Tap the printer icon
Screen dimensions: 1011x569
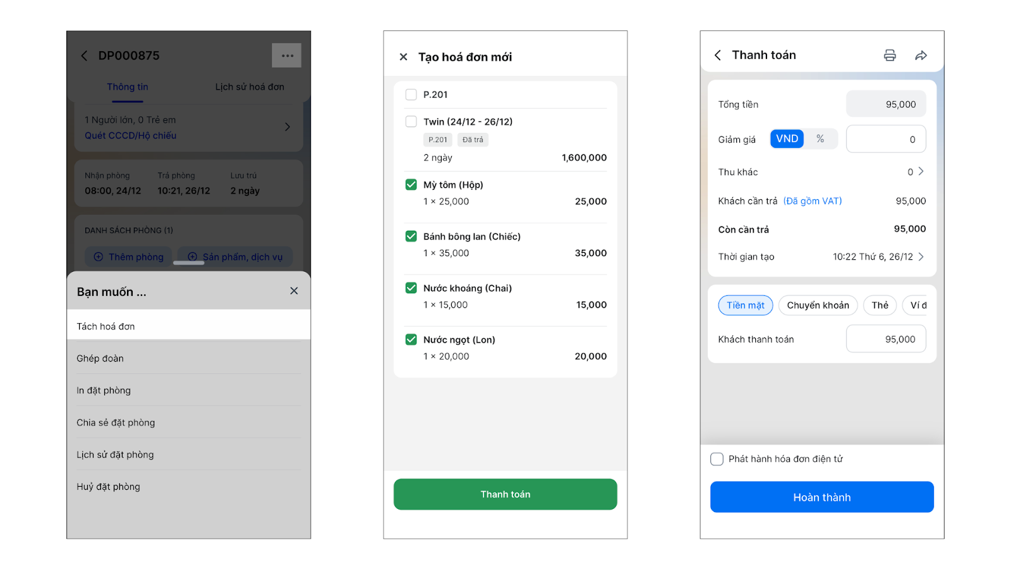pos(890,55)
